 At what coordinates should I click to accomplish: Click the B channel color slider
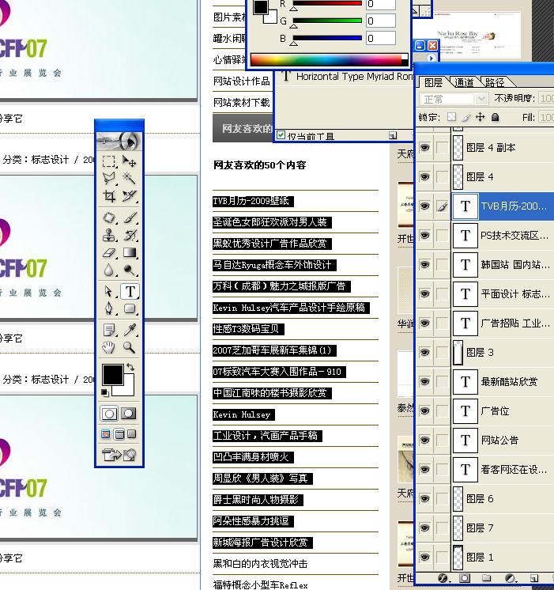(327, 38)
